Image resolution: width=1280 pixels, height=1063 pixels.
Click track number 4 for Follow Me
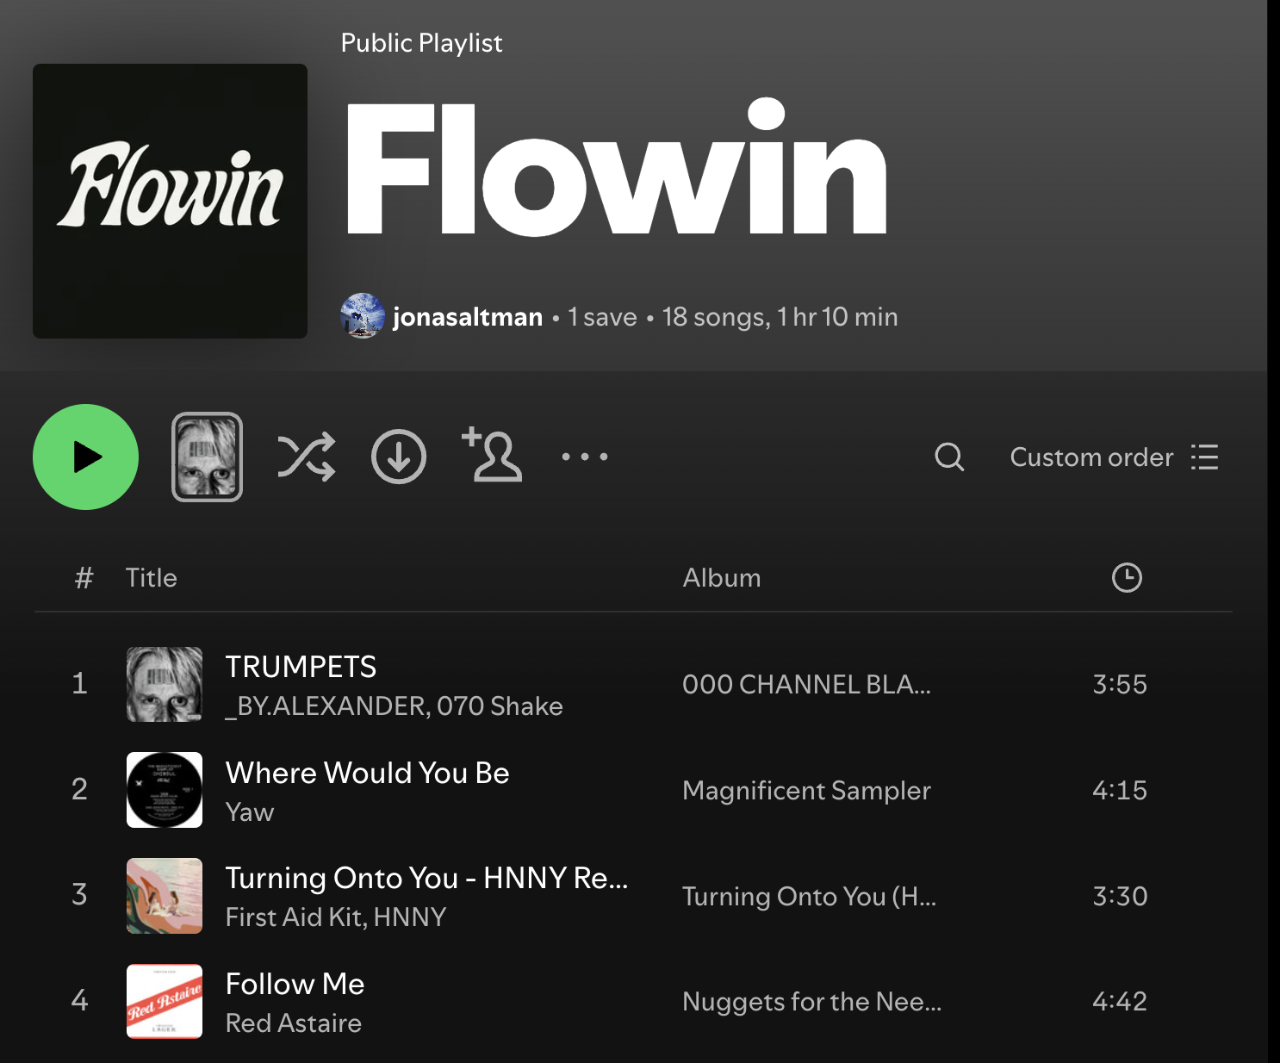point(79,1000)
